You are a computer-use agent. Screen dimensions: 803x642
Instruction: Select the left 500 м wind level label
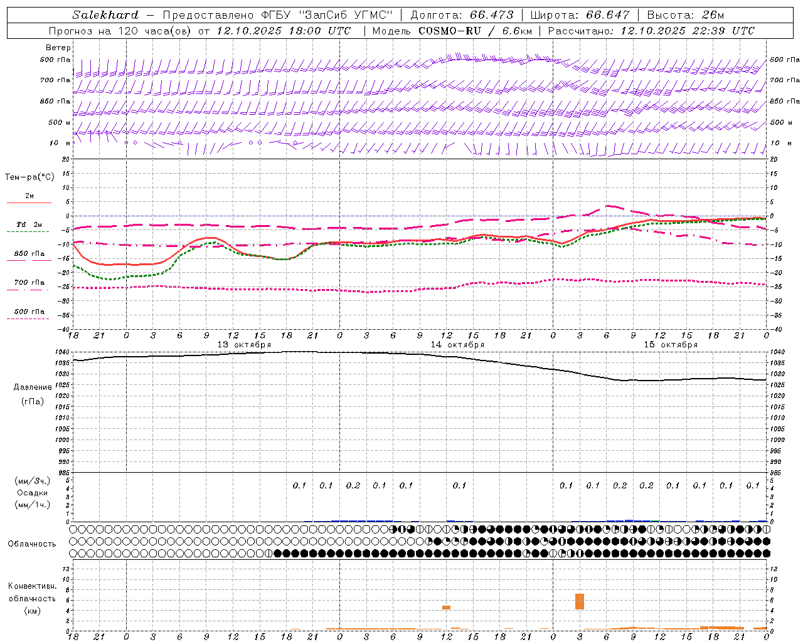(x=60, y=122)
